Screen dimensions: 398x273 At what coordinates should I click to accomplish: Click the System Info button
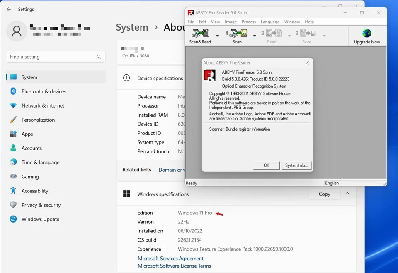296,165
